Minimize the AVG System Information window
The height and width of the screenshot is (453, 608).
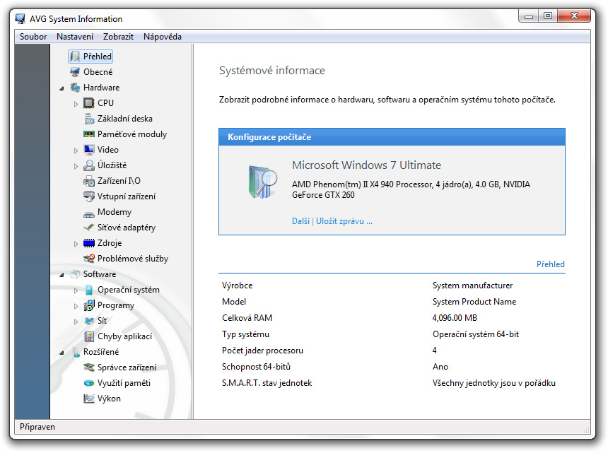pyautogui.click(x=529, y=16)
